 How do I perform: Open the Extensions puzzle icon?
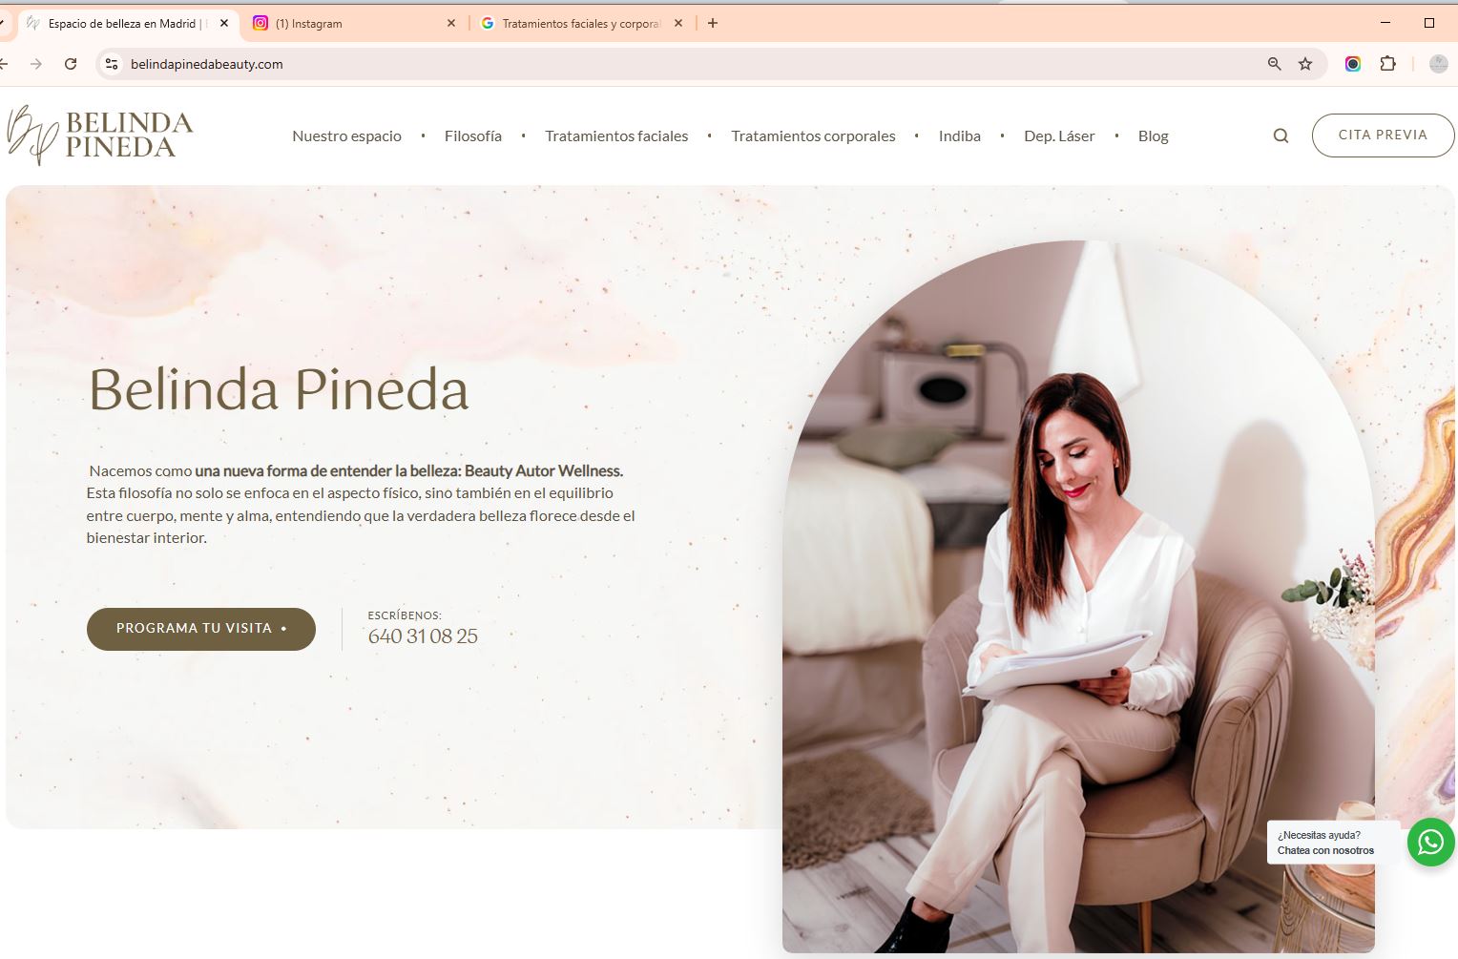[x=1388, y=64]
